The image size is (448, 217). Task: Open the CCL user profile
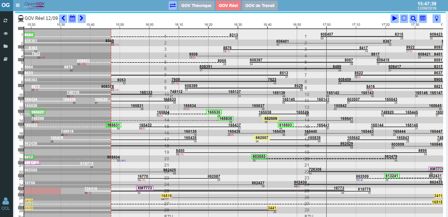click(x=6, y=204)
